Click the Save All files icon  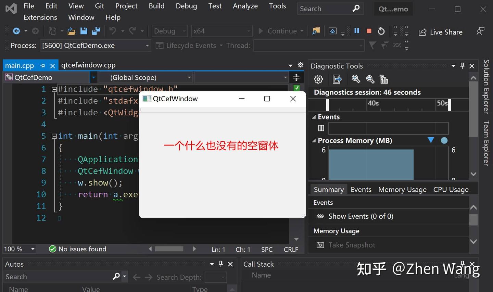click(96, 31)
